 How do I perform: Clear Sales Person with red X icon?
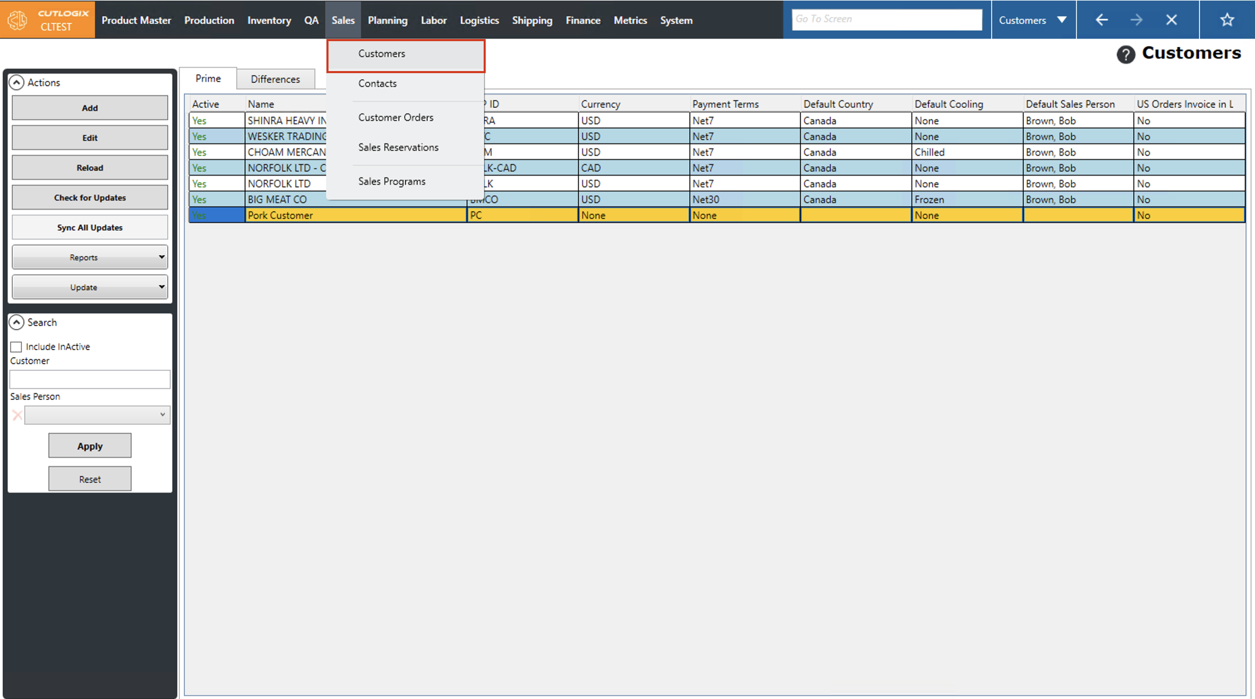pos(17,415)
